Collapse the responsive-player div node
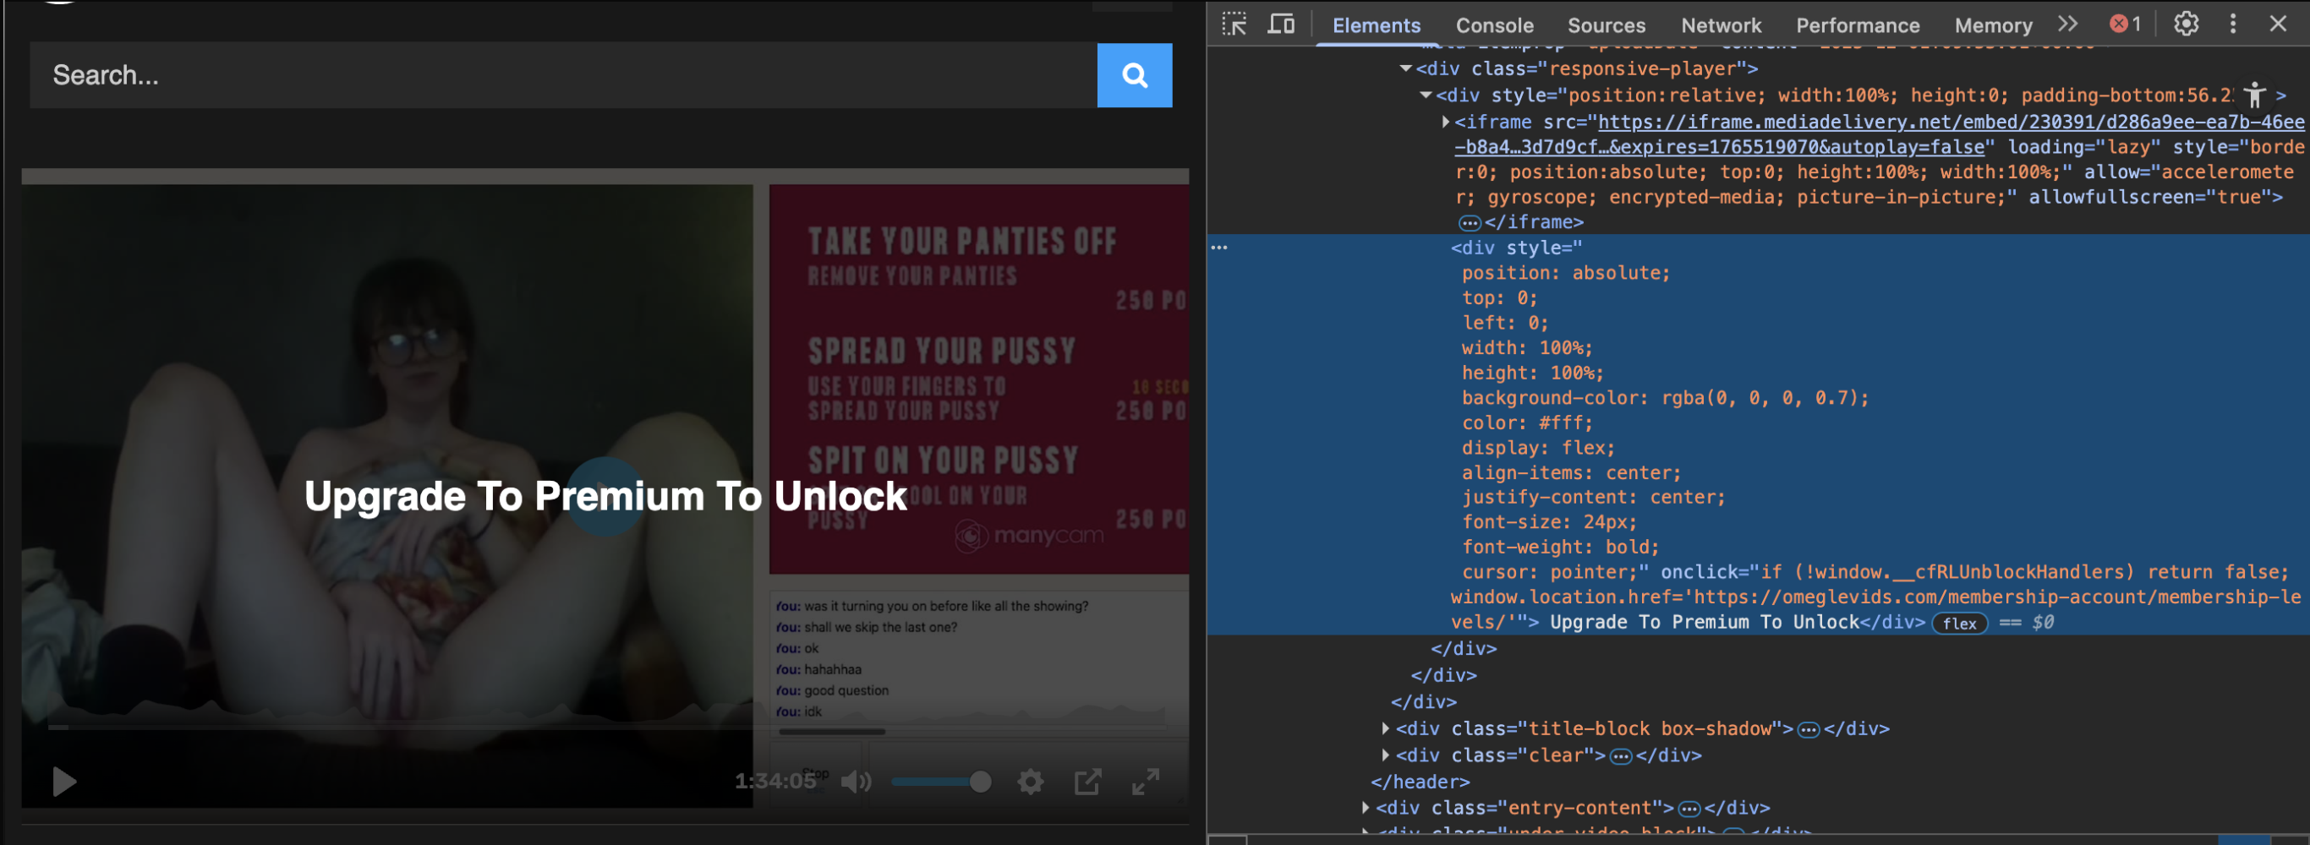 pyautogui.click(x=1405, y=69)
